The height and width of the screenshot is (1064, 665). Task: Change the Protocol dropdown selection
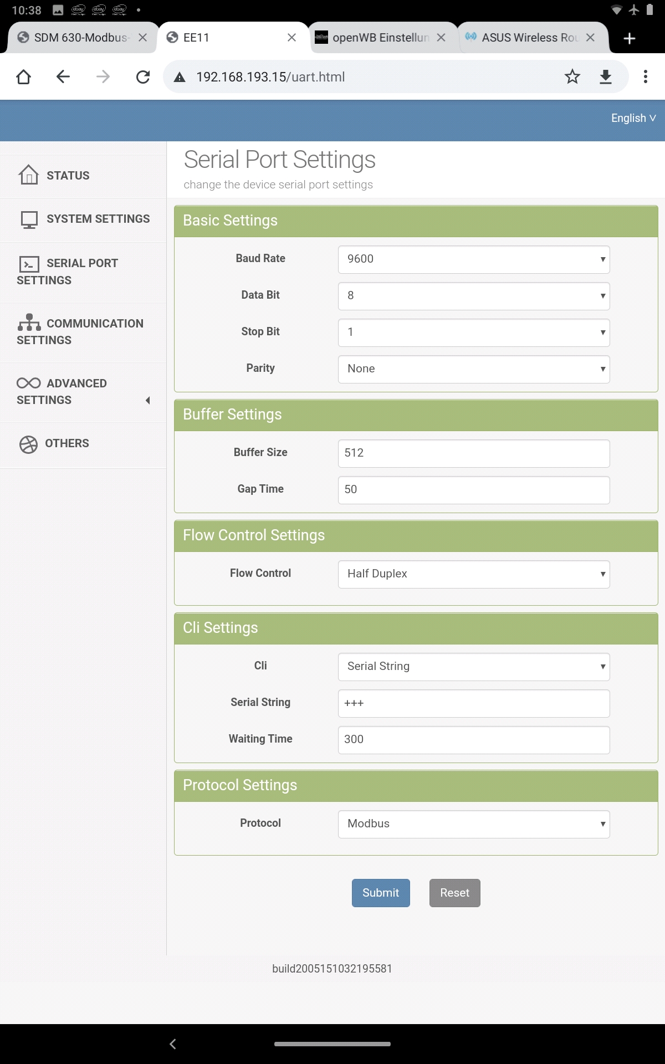pos(474,824)
